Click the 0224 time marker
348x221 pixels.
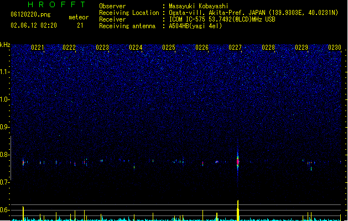[136, 48]
